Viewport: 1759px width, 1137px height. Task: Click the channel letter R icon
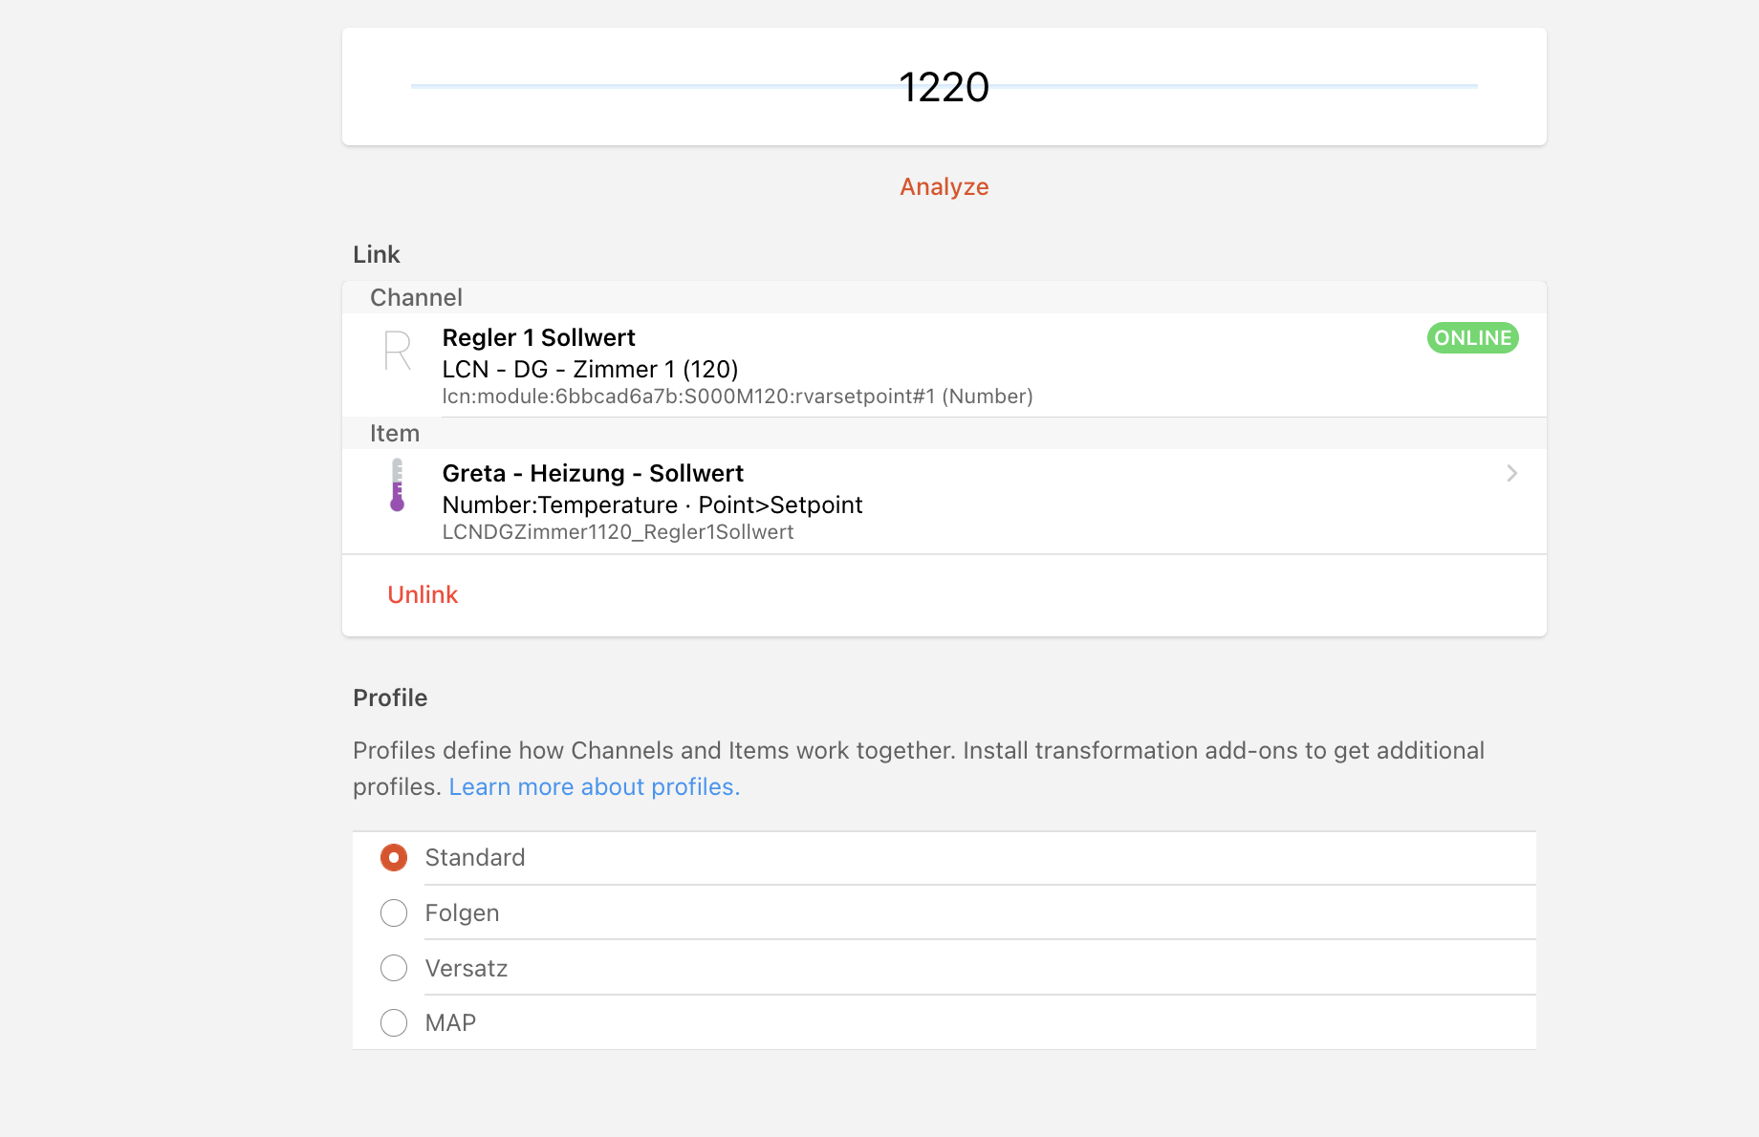[x=397, y=351]
